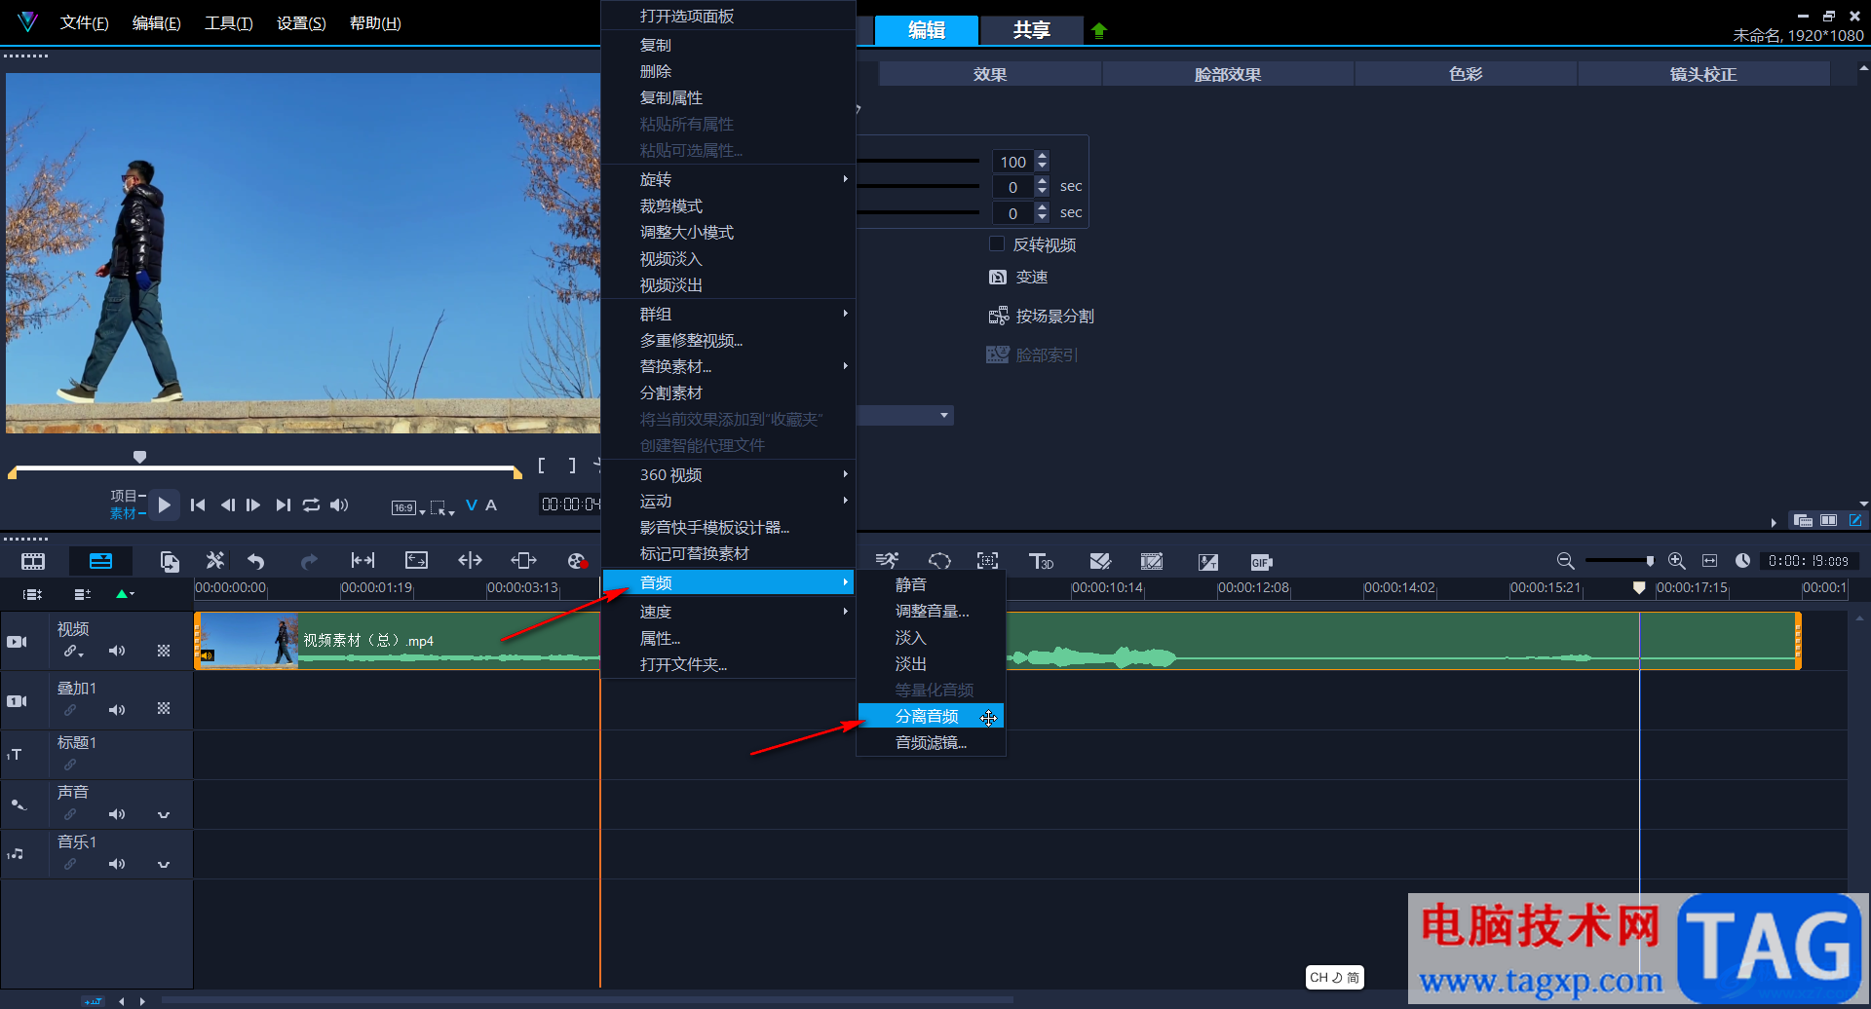This screenshot has width=1871, height=1009.
Task: Choose 分离音频 from the audio submenu
Action: (931, 716)
